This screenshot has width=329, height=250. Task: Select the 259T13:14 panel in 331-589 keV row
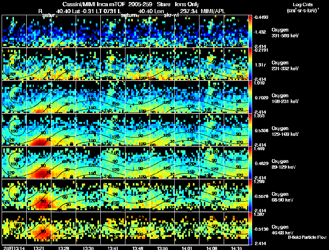point(14,31)
